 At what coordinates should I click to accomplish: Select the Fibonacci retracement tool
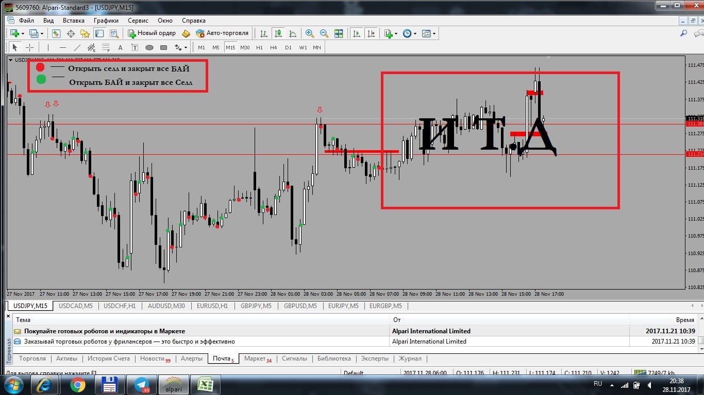coord(106,47)
